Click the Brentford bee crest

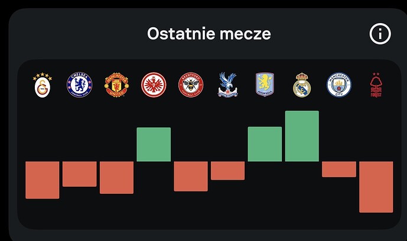click(191, 85)
